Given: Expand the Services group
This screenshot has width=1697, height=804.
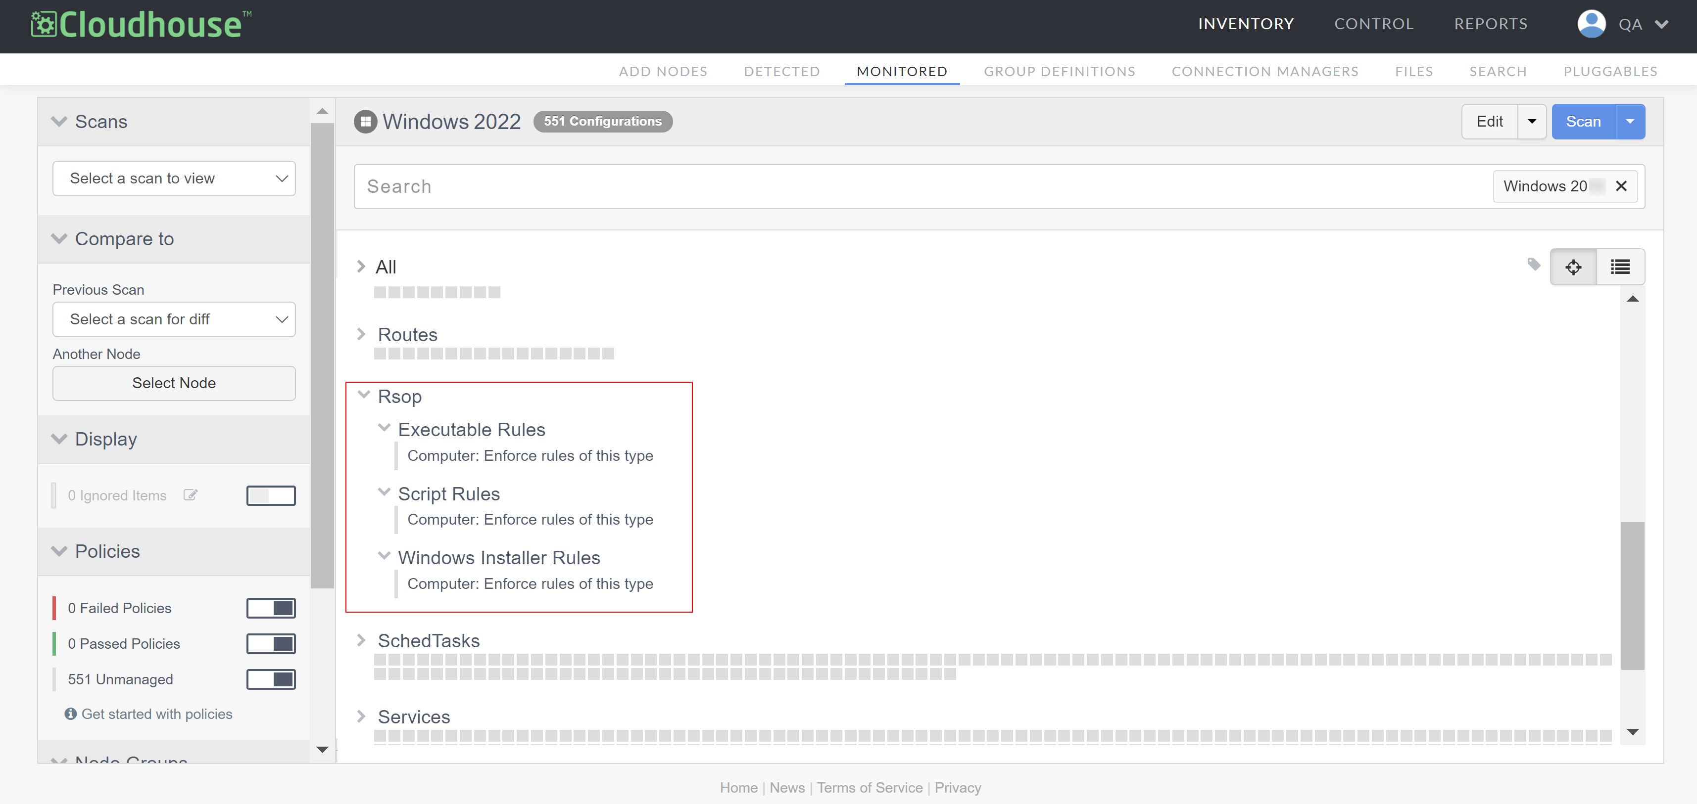Looking at the screenshot, I should [x=360, y=716].
